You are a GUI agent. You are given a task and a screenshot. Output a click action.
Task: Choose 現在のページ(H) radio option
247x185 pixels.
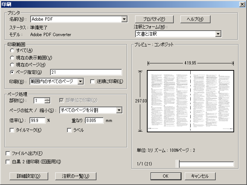pos(13,64)
